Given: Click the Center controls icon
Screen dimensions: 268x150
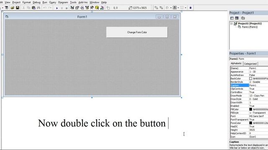Looking at the screenshot, I should pyautogui.click(x=175, y=7).
